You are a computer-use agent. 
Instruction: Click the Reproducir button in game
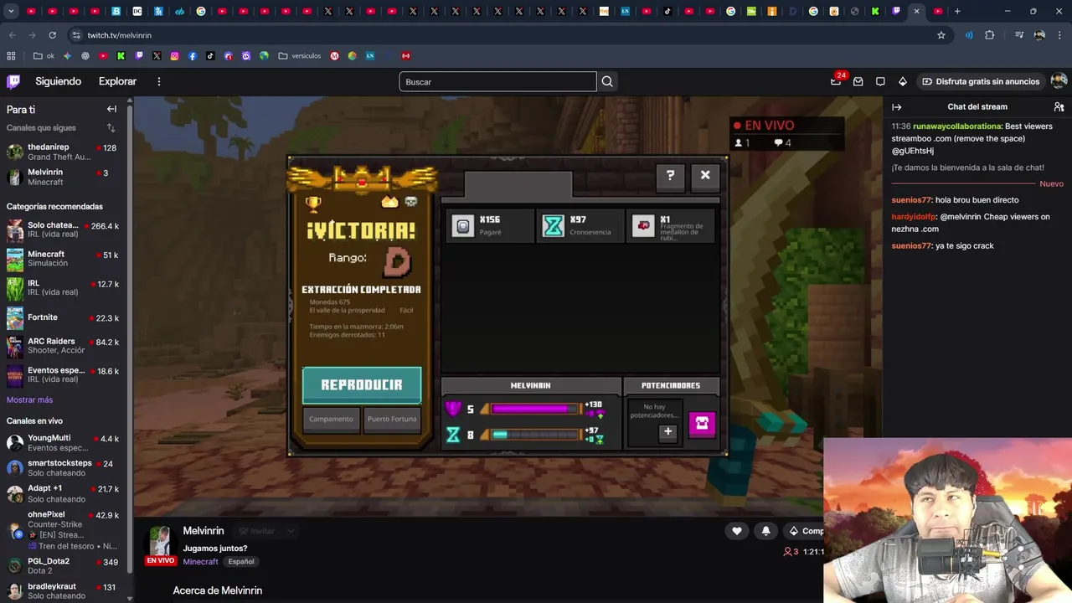tap(362, 385)
